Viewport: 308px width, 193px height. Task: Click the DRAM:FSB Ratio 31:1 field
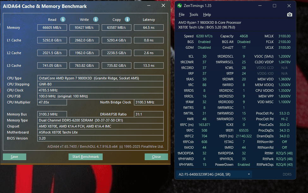pos(149,114)
